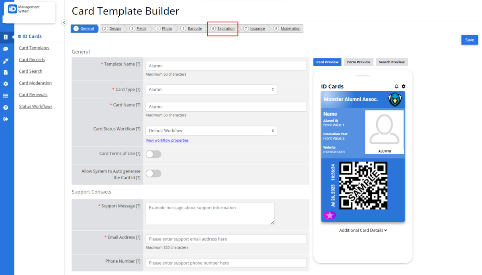Open the ID Cards icon in blue sidebar
Viewport: 482px width, 275px height.
click(6, 36)
